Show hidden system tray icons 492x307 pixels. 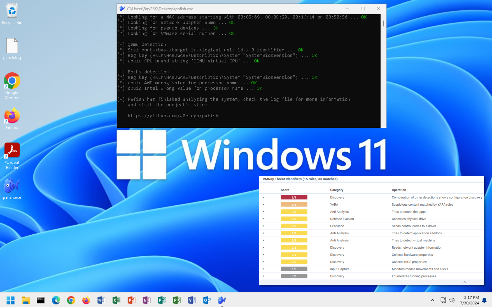click(432, 300)
